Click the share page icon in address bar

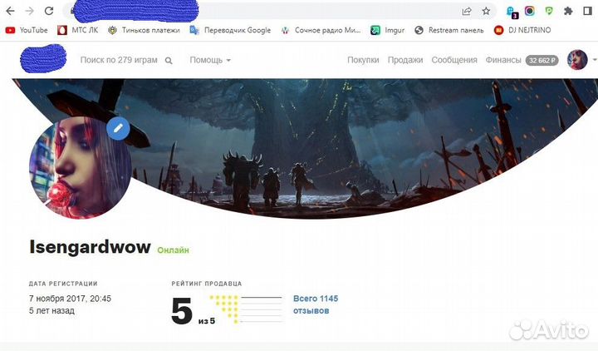click(x=467, y=11)
